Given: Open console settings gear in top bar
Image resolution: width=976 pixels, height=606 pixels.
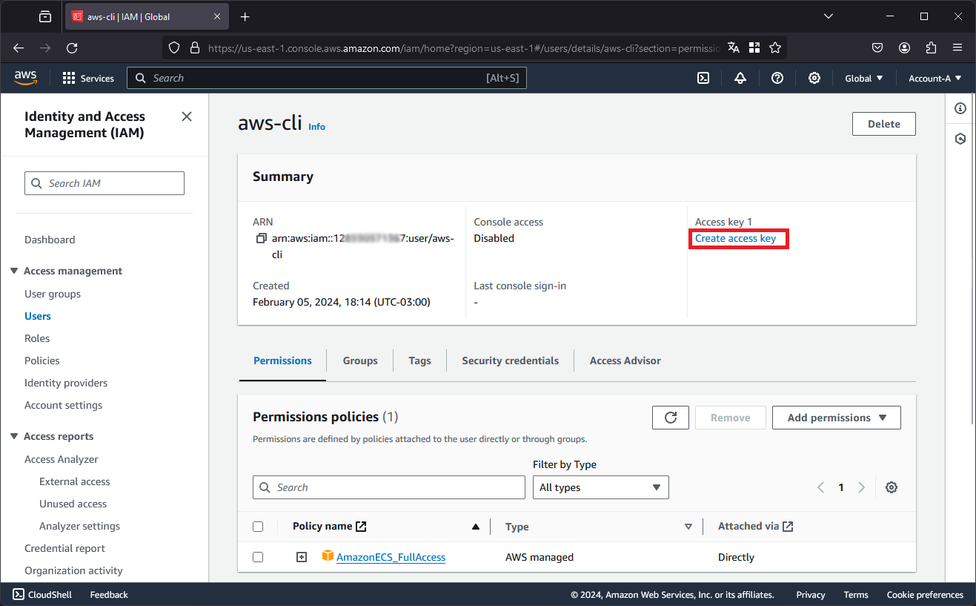Looking at the screenshot, I should tap(814, 78).
